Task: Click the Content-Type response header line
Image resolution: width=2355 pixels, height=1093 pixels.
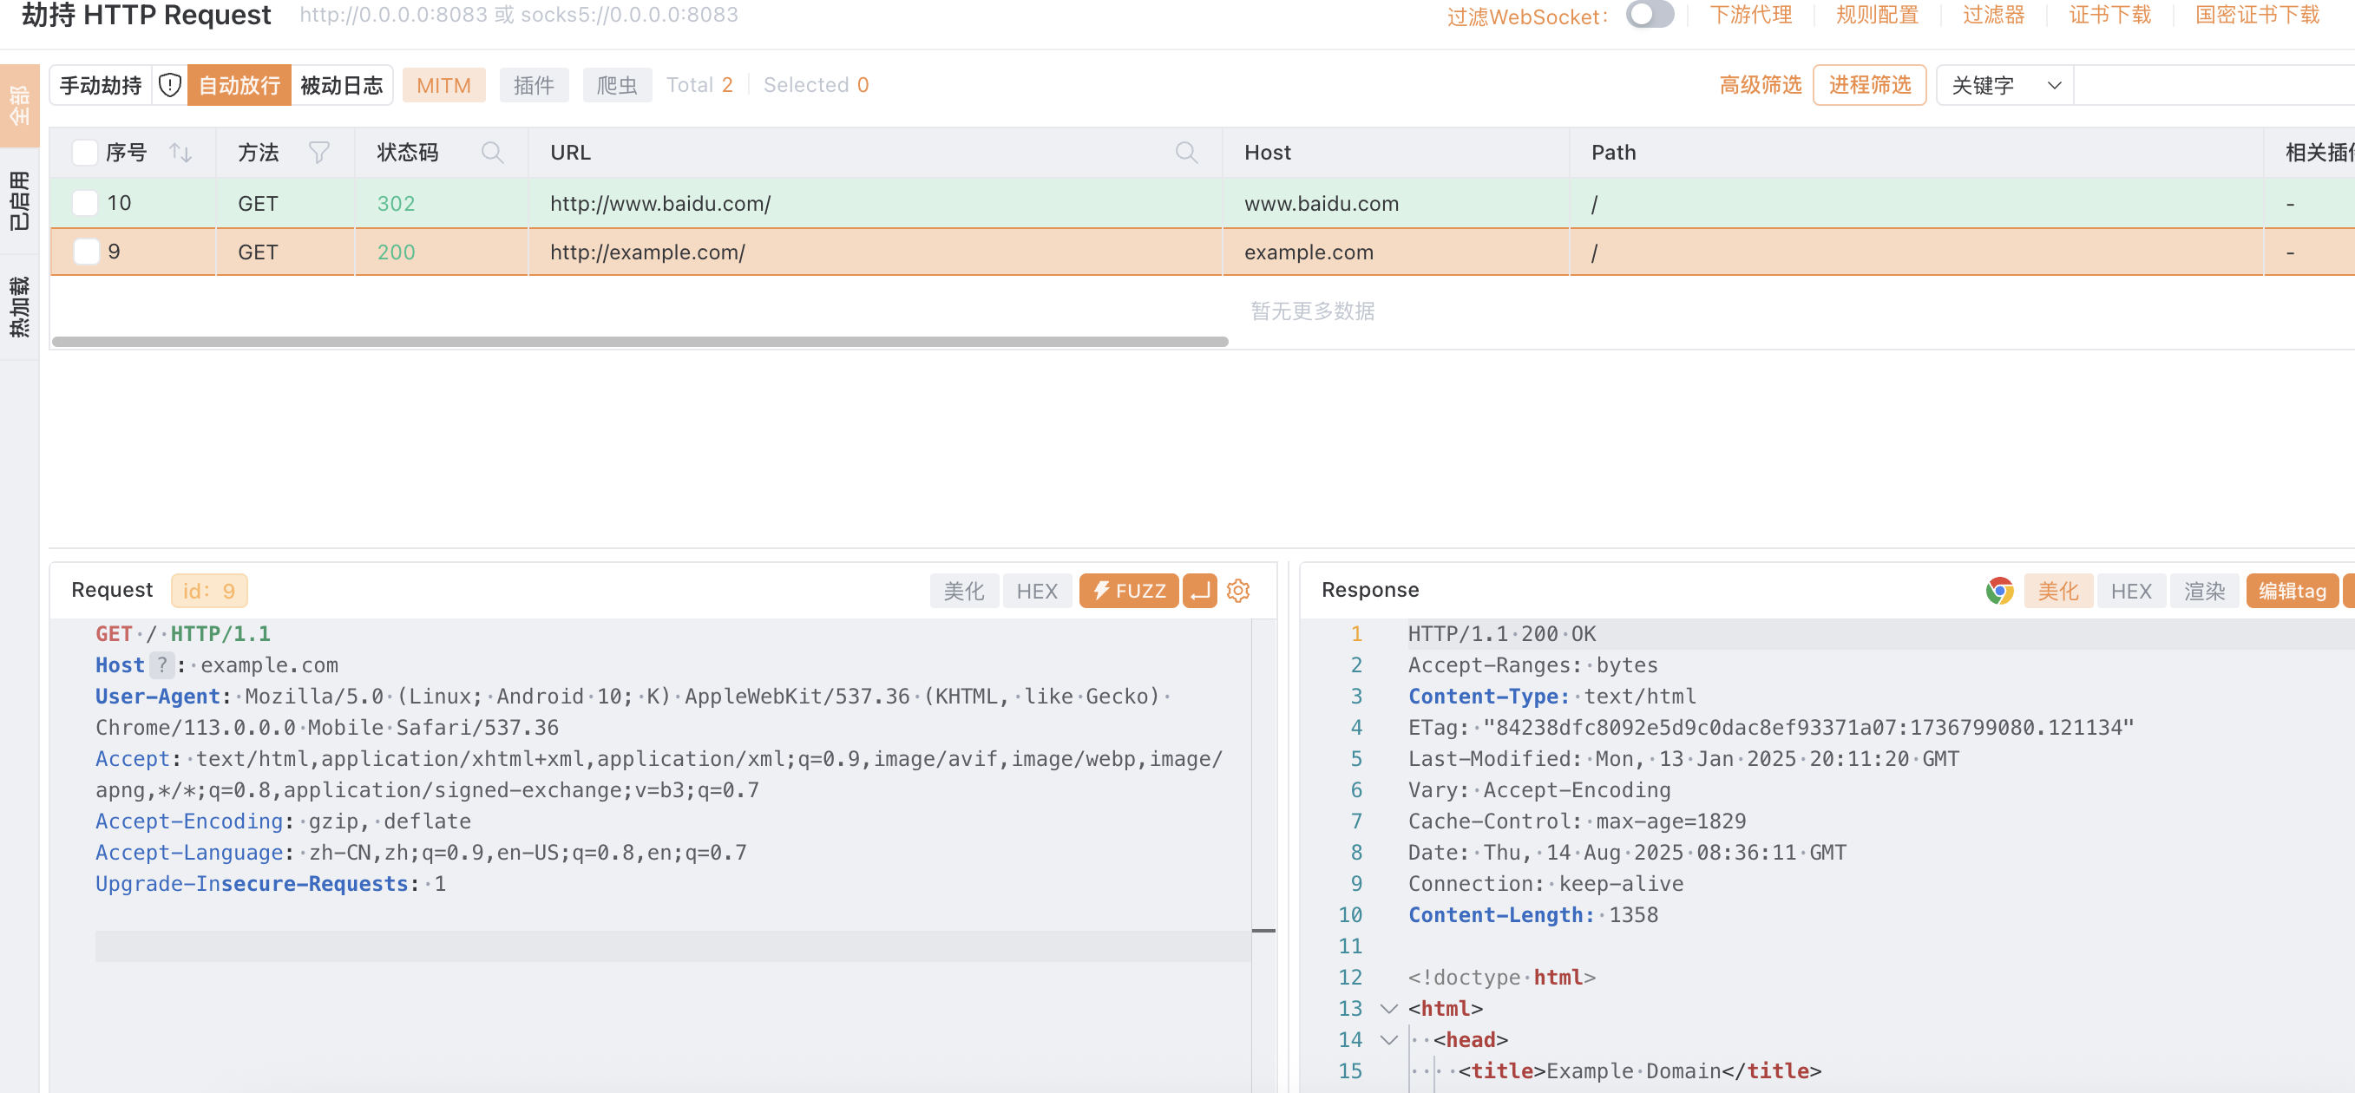Action: [x=1551, y=697]
